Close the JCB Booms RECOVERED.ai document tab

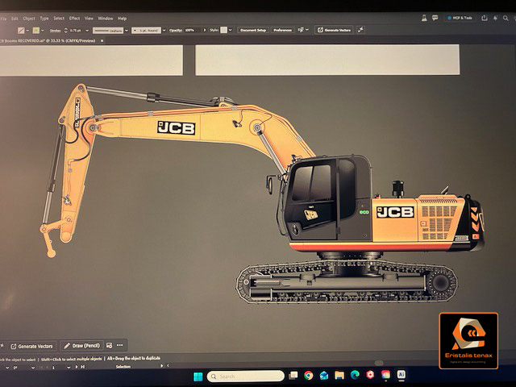[102, 41]
